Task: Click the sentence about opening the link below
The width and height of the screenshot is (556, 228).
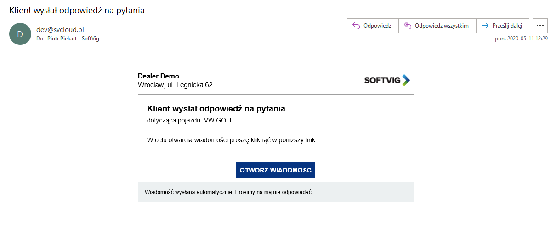Action: click(232, 140)
